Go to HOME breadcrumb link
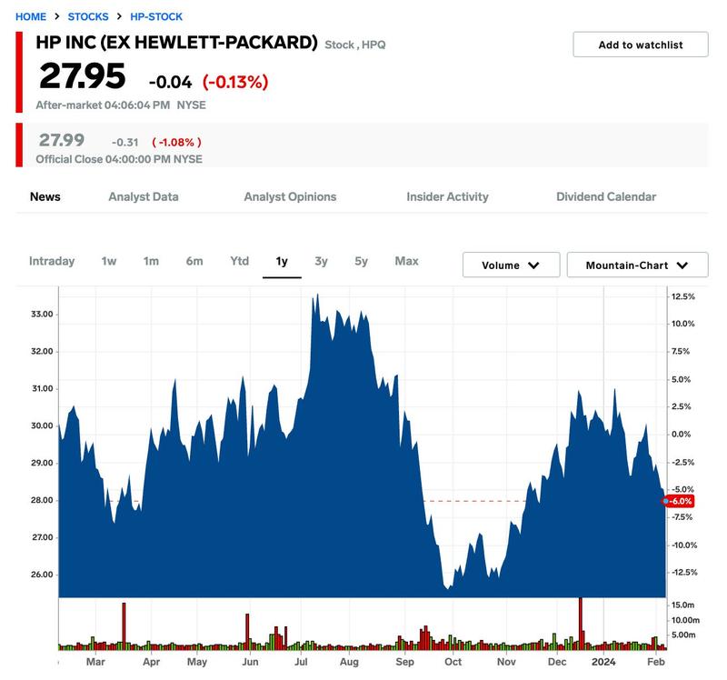 coord(31,16)
